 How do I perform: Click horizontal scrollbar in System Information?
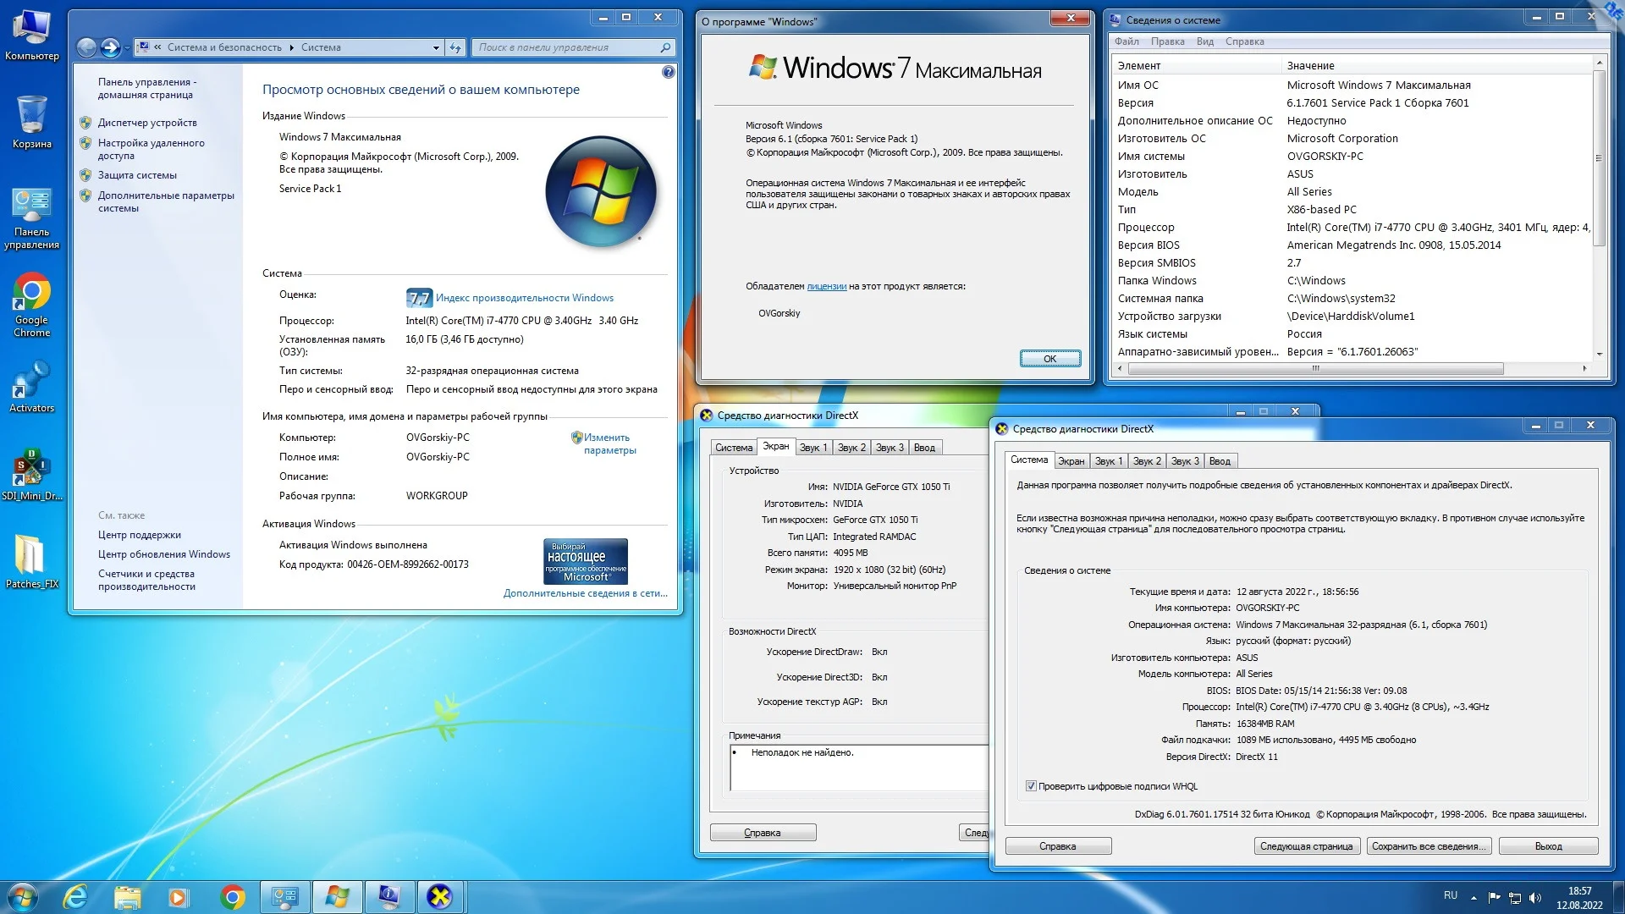click(1315, 368)
